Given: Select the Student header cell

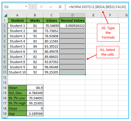Looking at the screenshot, I should pyautogui.click(x=17, y=20).
